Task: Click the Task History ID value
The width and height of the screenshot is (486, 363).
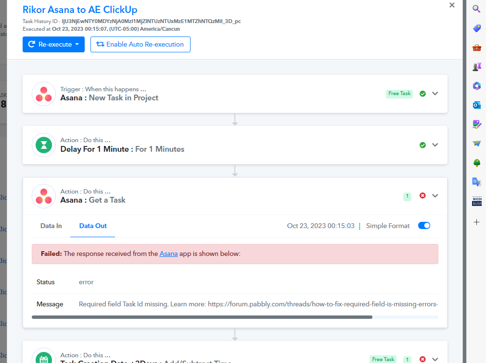Action: point(151,21)
